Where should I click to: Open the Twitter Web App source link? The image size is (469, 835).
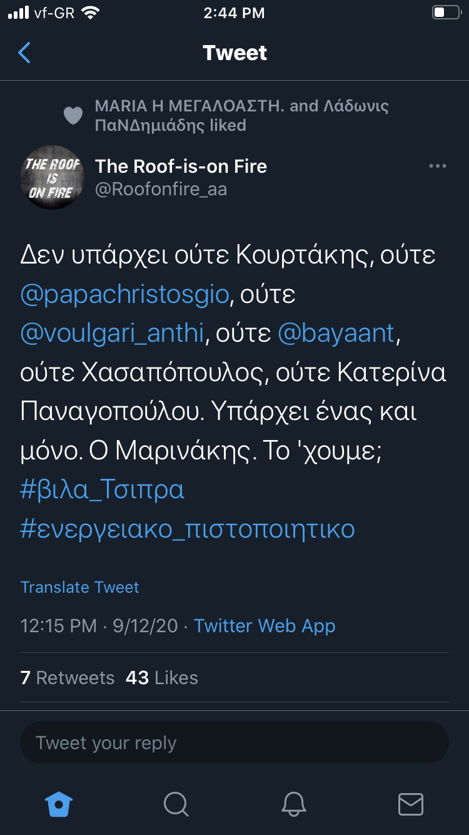coord(265,626)
